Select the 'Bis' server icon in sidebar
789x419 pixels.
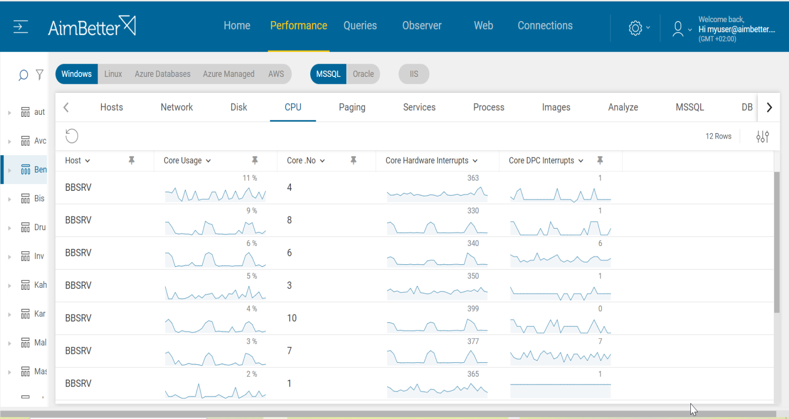pos(26,199)
